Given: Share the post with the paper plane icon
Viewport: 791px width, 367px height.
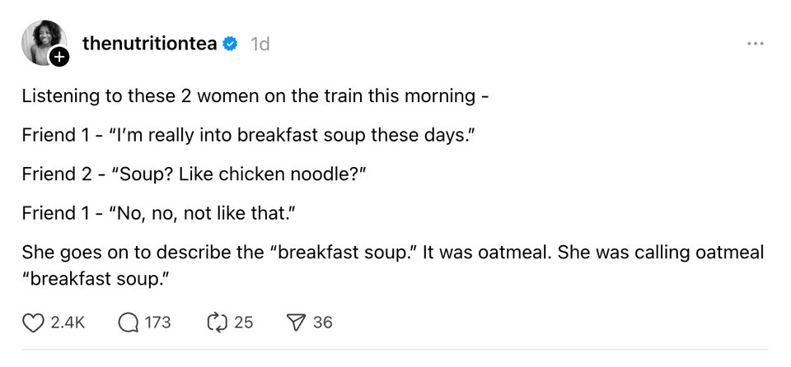Looking at the screenshot, I should coord(297,323).
